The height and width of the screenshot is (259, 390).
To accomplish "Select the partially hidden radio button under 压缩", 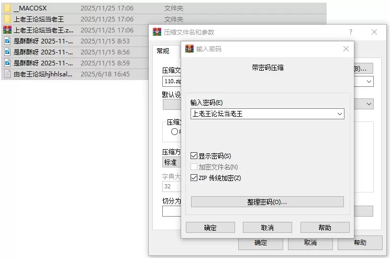I will (175, 131).
